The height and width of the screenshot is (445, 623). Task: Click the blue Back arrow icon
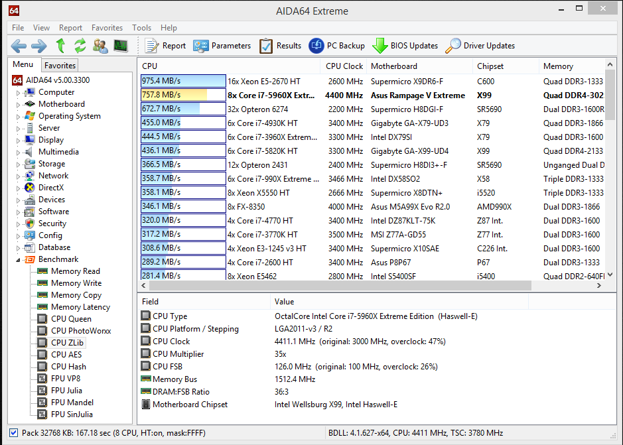pos(19,46)
